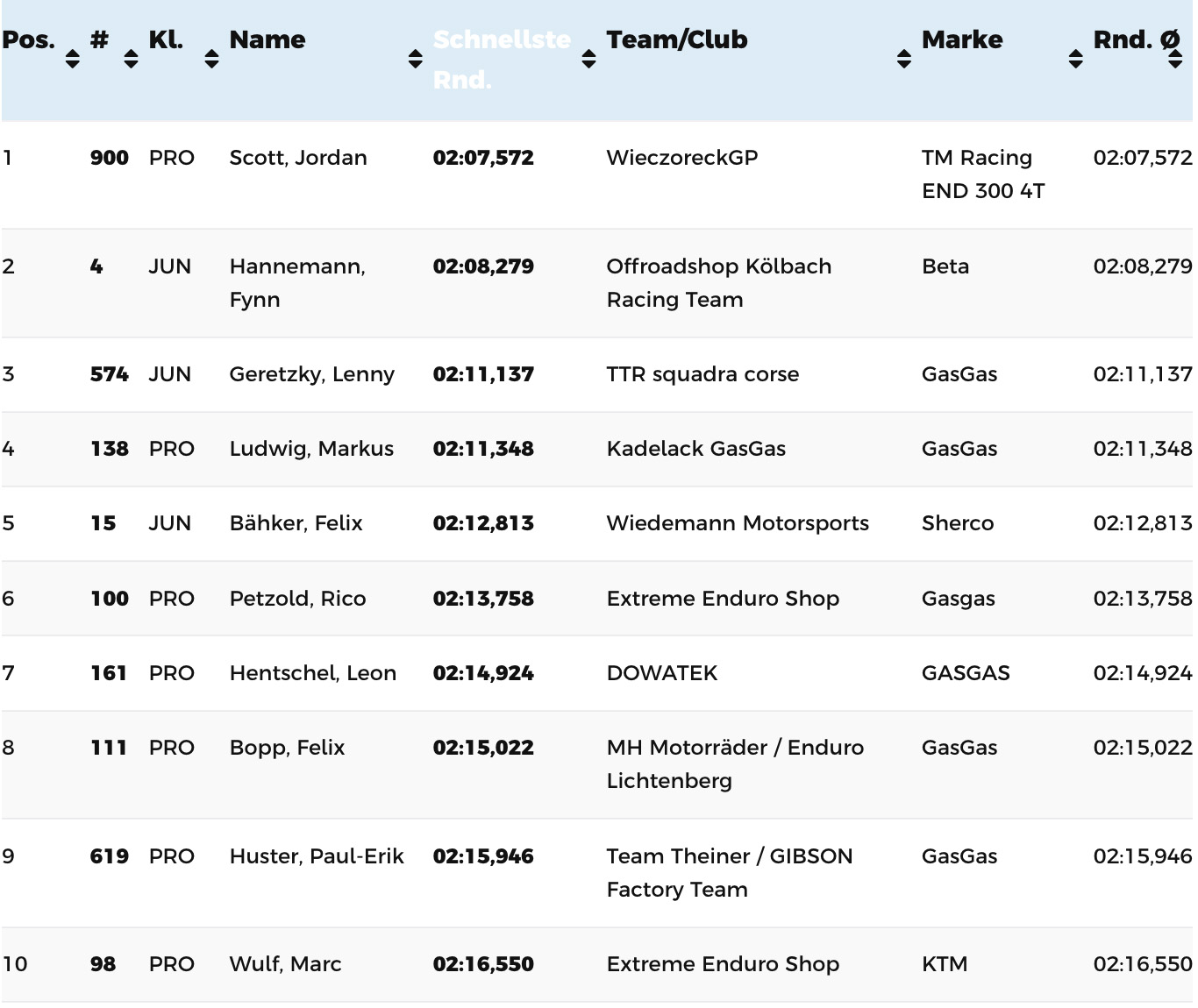Click start number 900
The image size is (1198, 1008).
[110, 158]
